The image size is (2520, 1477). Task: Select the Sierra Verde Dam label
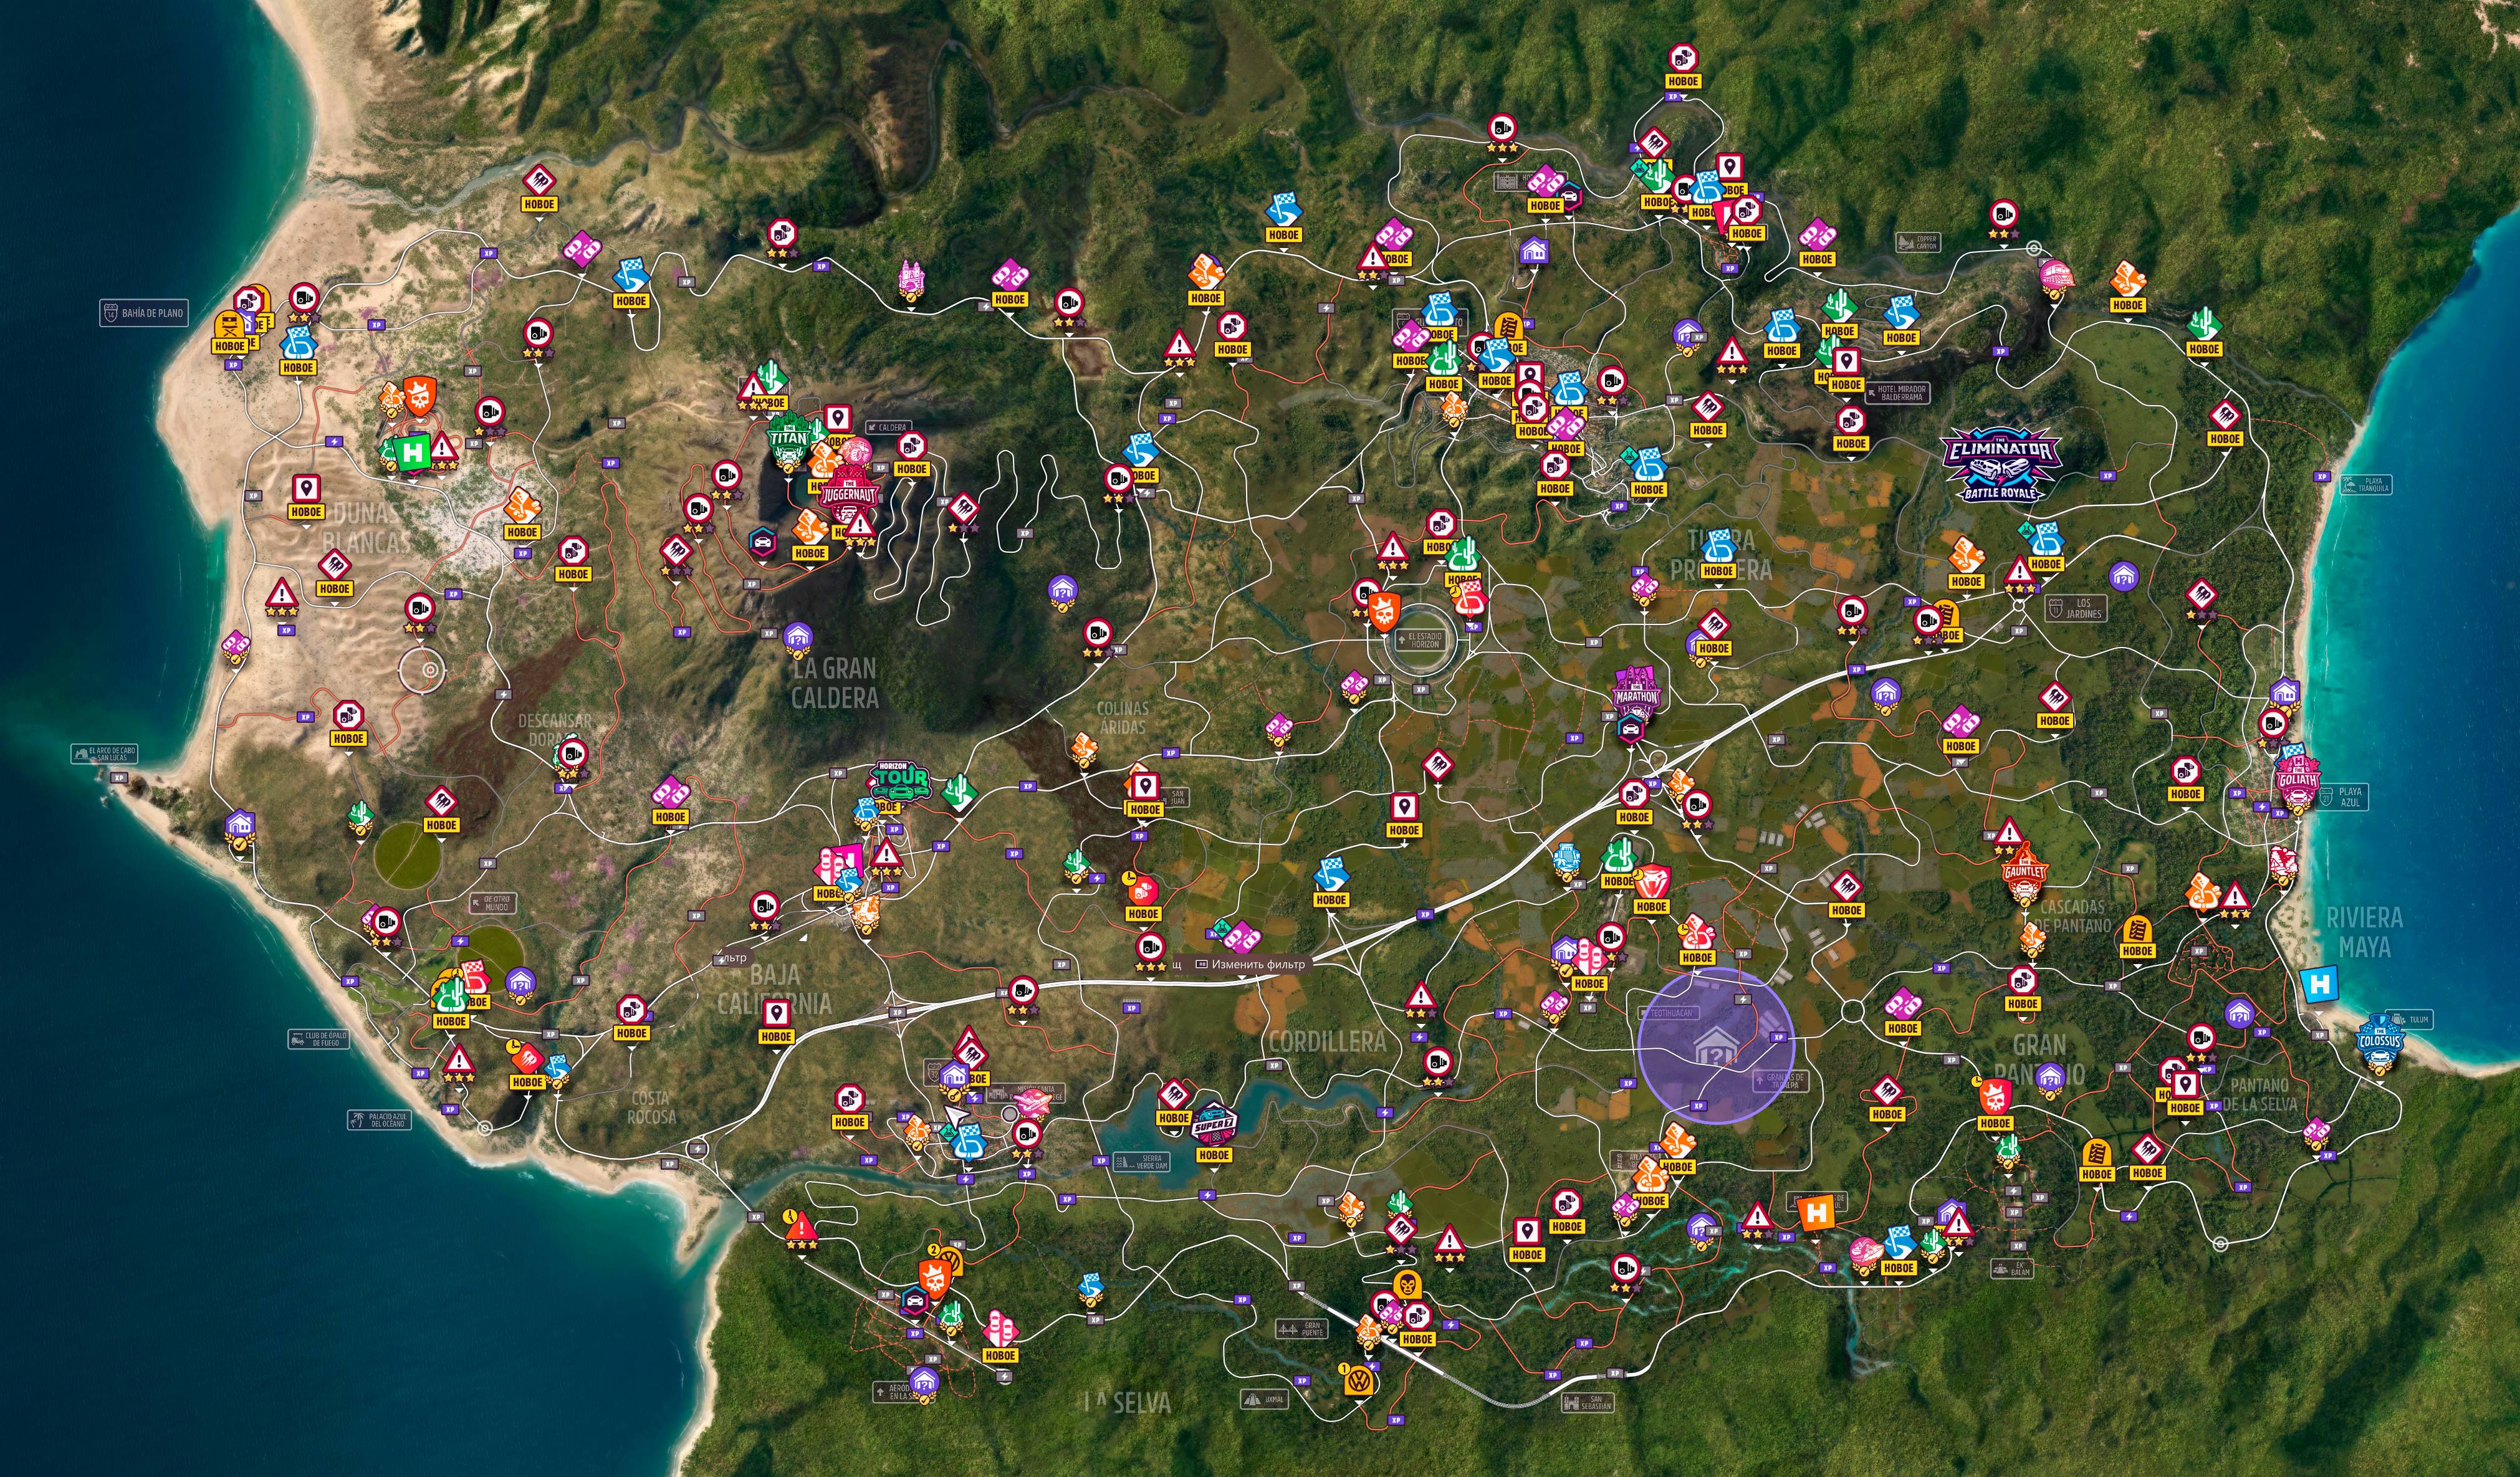pos(1142,1162)
